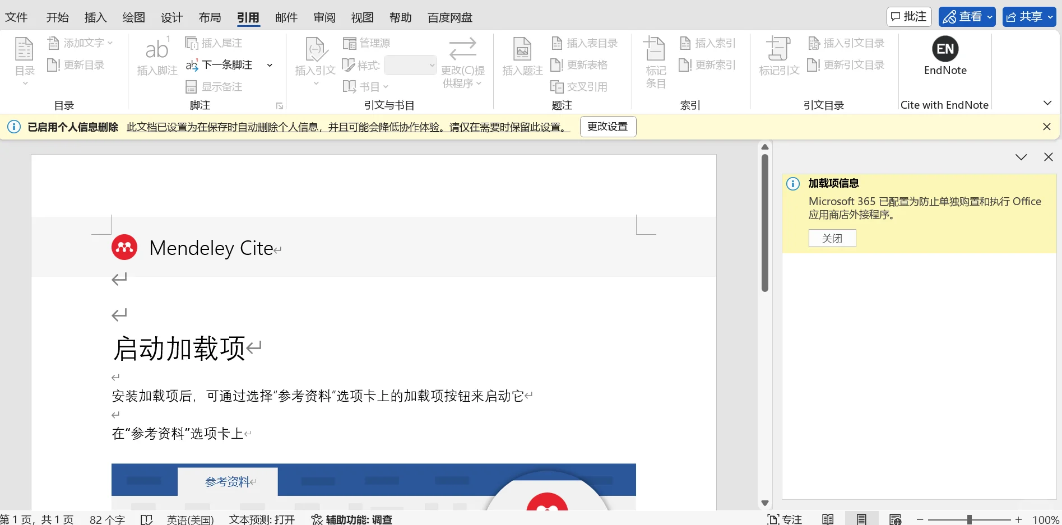
Task: Dismiss the yellow info bar
Action: pos(1046,127)
